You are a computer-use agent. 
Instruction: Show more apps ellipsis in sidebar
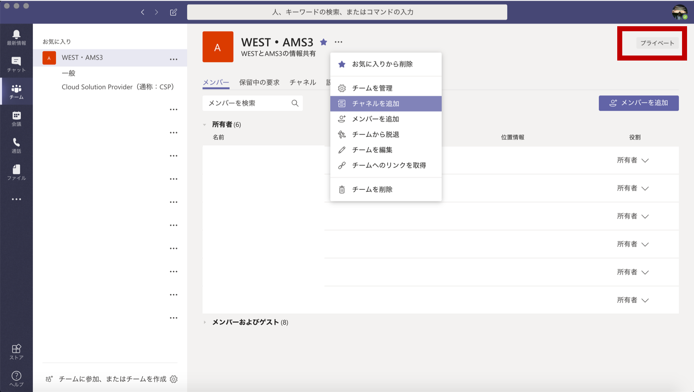(16, 199)
